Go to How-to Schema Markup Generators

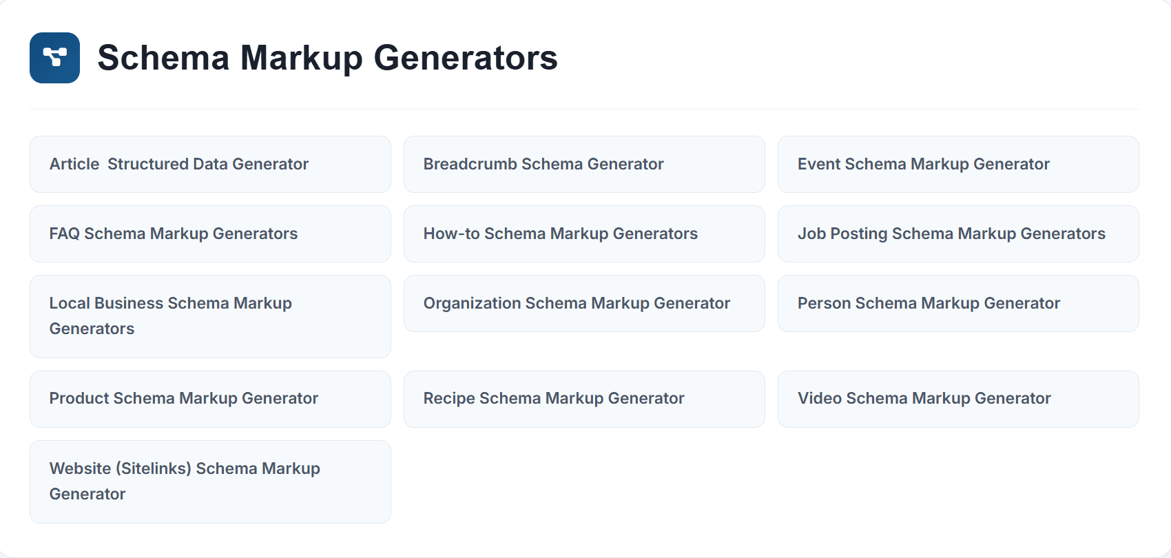pyautogui.click(x=584, y=234)
